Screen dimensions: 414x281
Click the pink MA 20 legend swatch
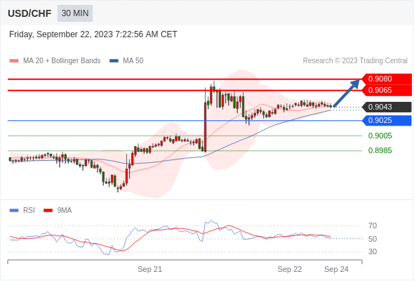pos(14,61)
